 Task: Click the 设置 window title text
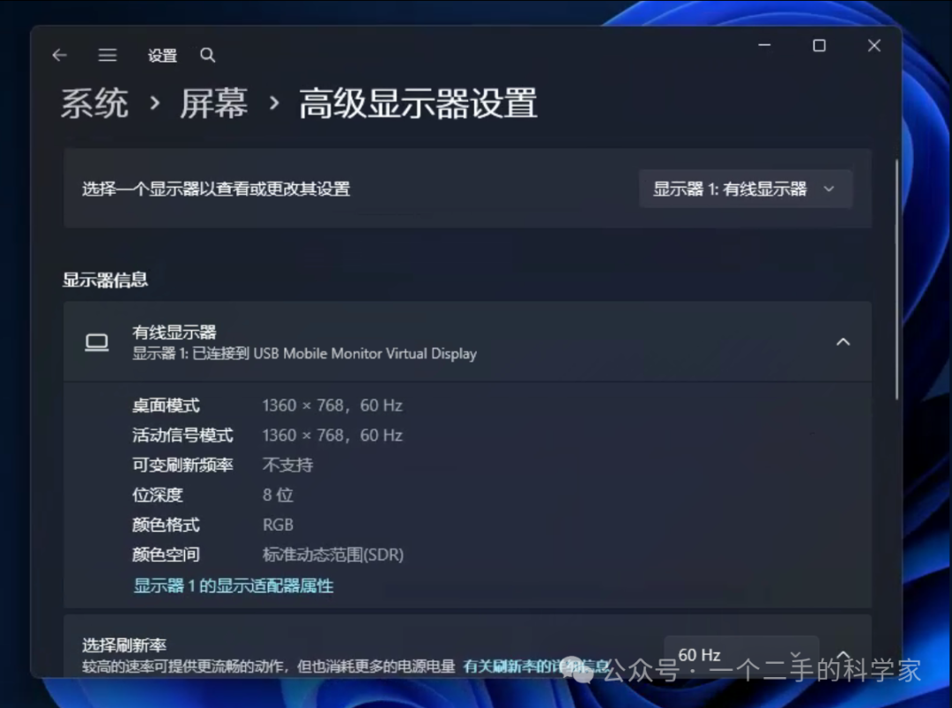click(162, 56)
